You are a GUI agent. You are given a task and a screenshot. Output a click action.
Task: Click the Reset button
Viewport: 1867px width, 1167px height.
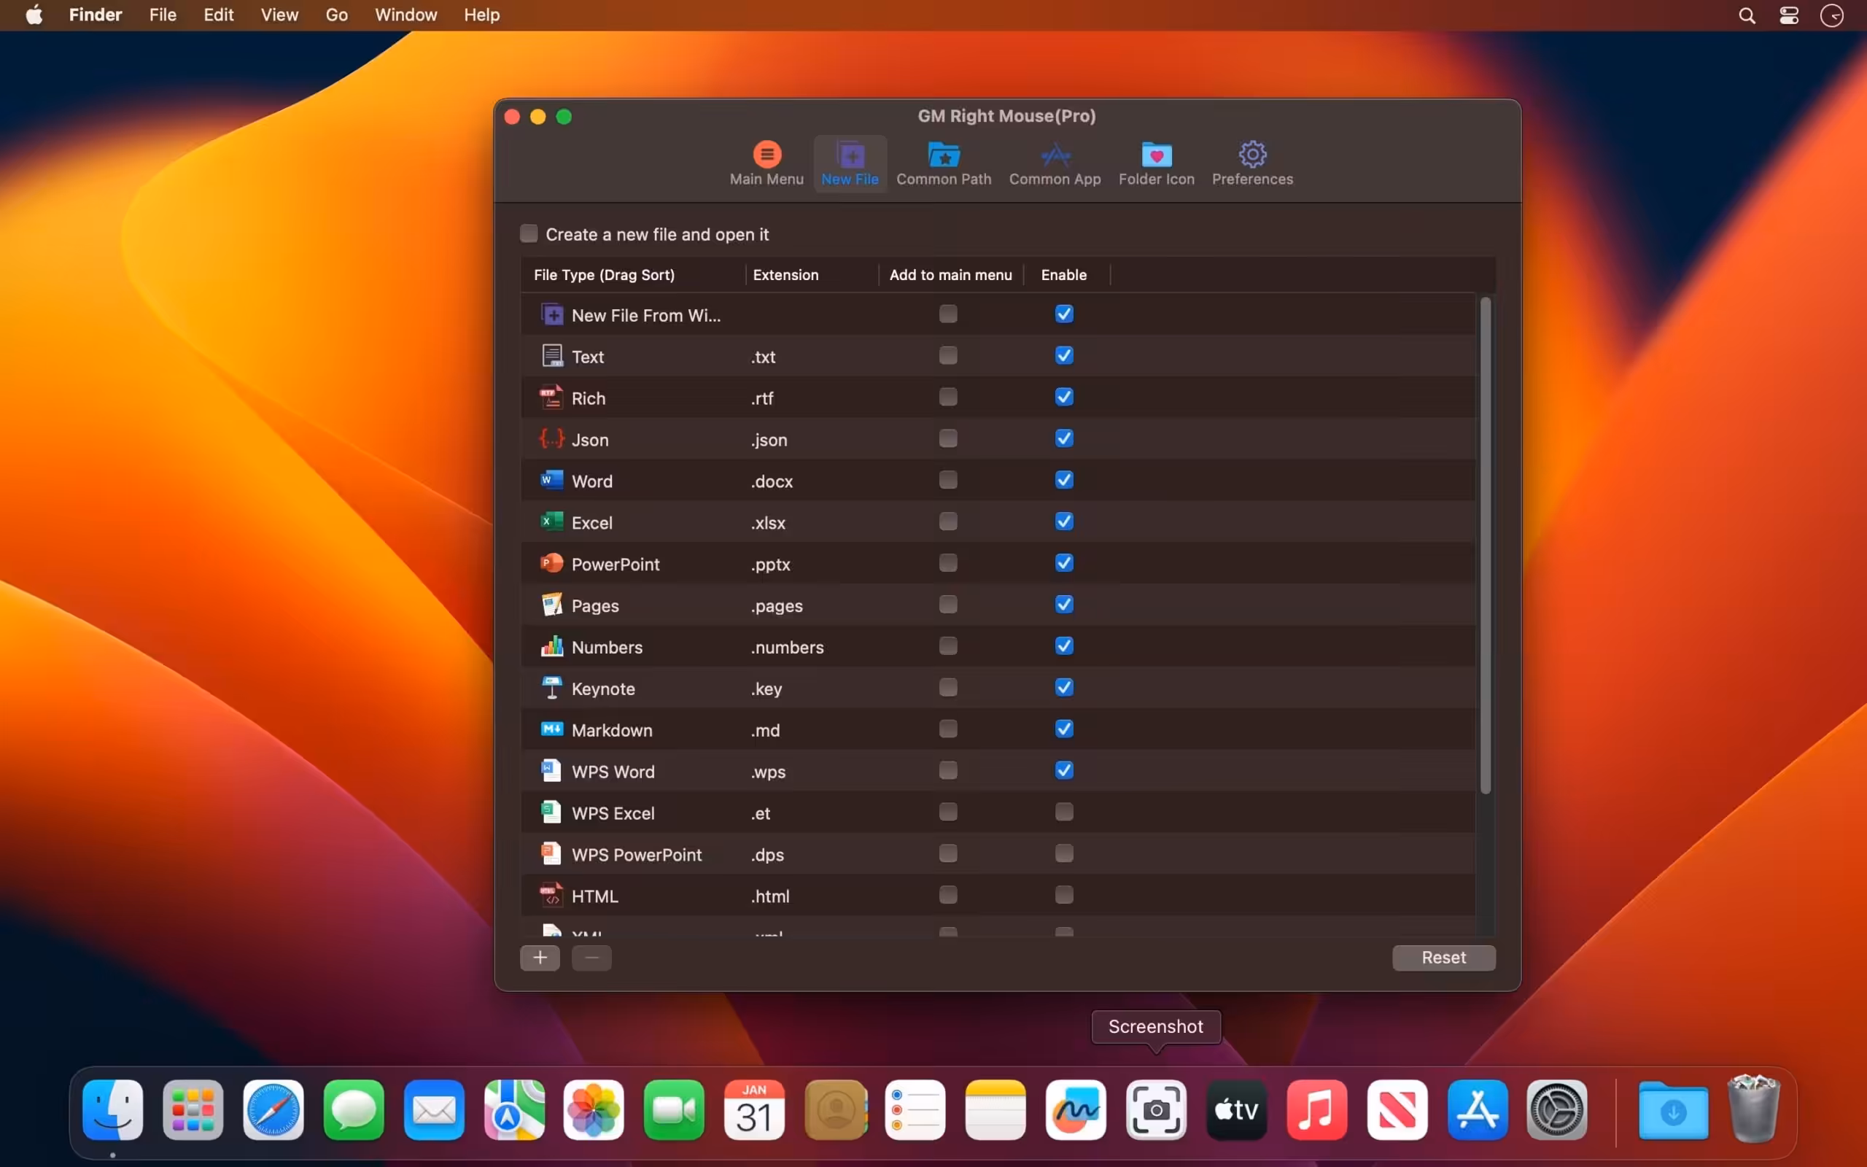click(x=1443, y=958)
